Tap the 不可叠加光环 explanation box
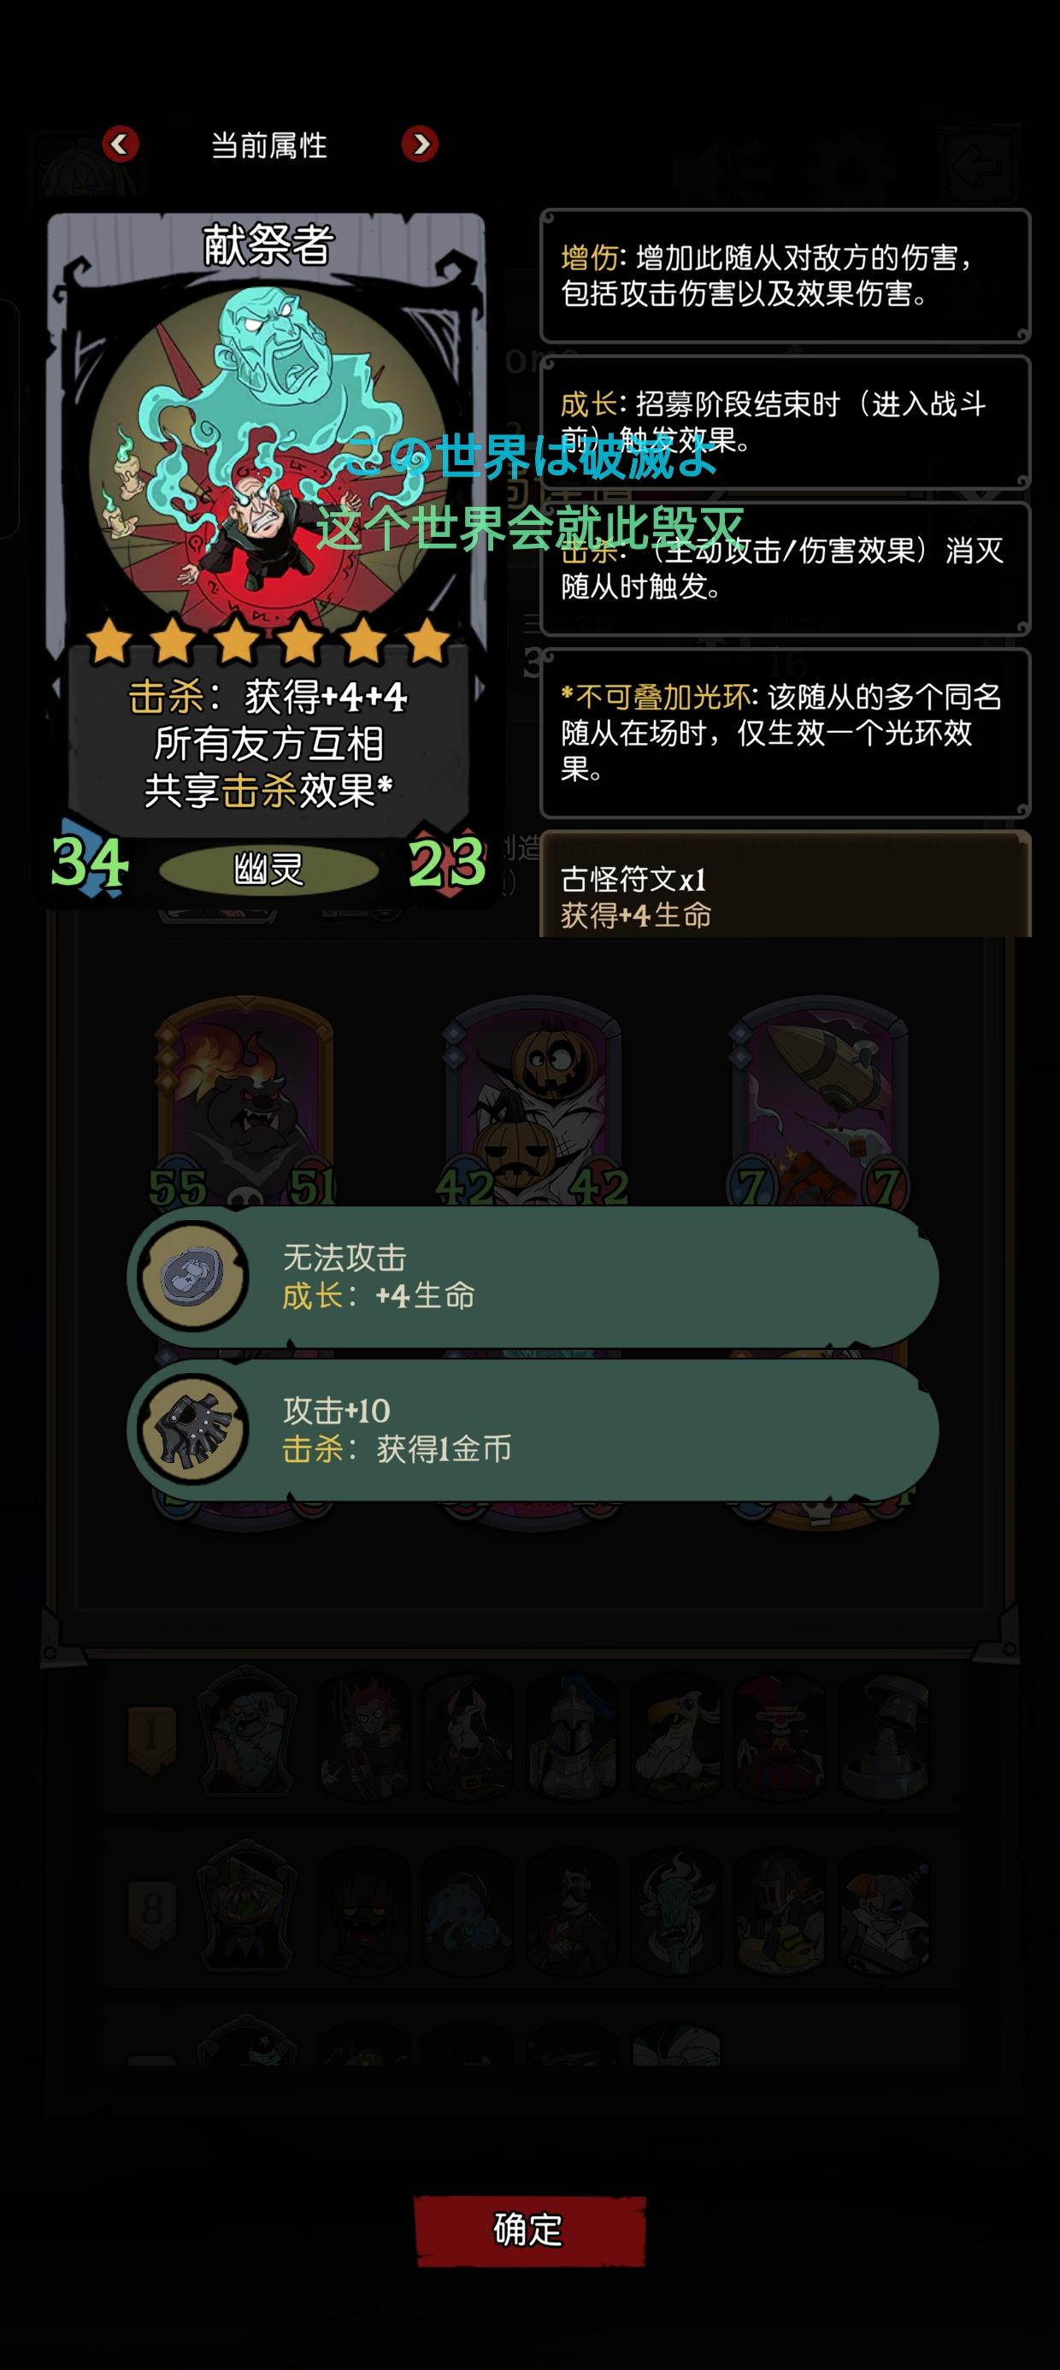This screenshot has height=2370, width=1060. 785,734
